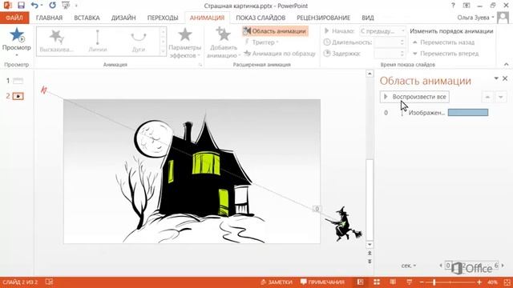This screenshot has height=288, width=513.
Task: Switch to the РЕЦЕНЗИРОВАНИЕ tab
Action: [x=323, y=18]
